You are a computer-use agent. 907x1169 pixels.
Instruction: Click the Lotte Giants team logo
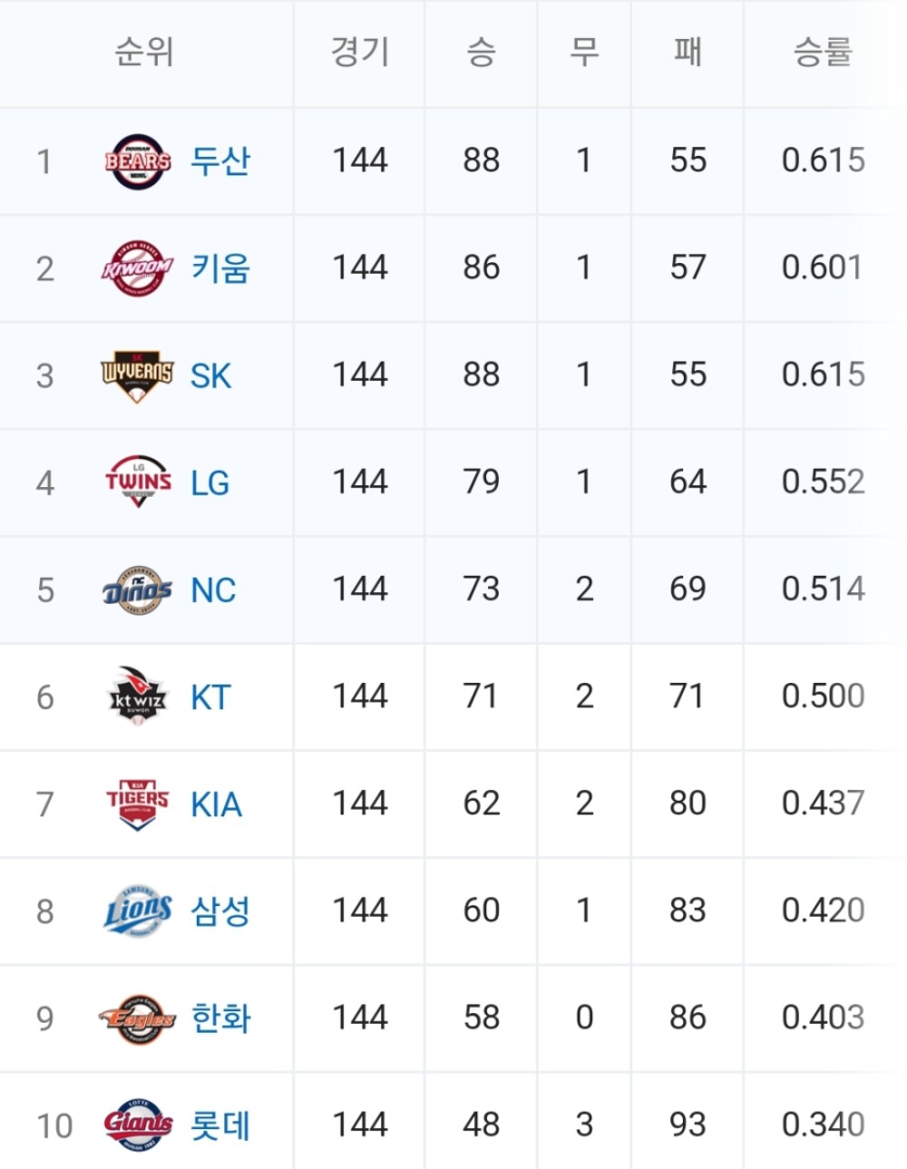[138, 1125]
